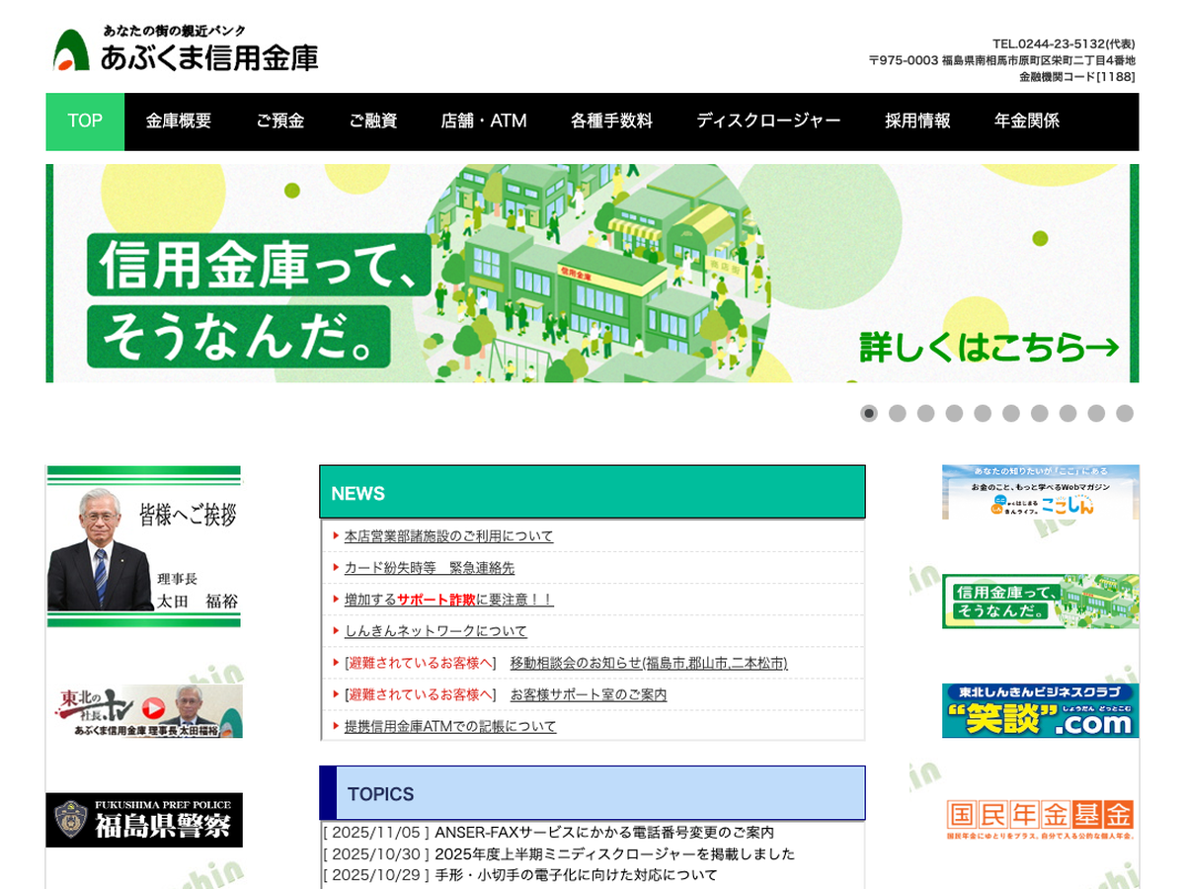Open the 店舗・ATM menu
This screenshot has height=889, width=1185.
point(484,121)
